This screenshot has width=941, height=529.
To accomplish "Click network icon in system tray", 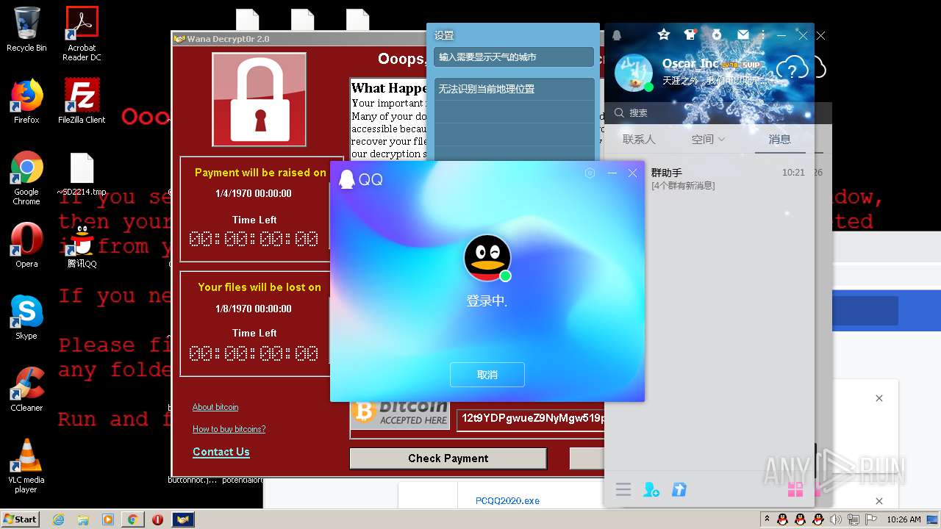I will 853,519.
